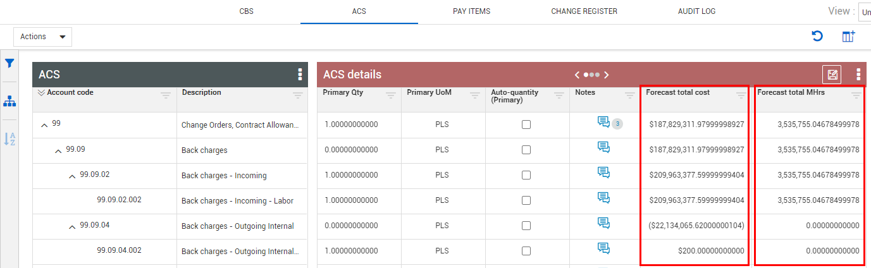The width and height of the screenshot is (871, 268).
Task: Open notes icon for Back charges - Incoming - Labor
Action: tap(603, 198)
